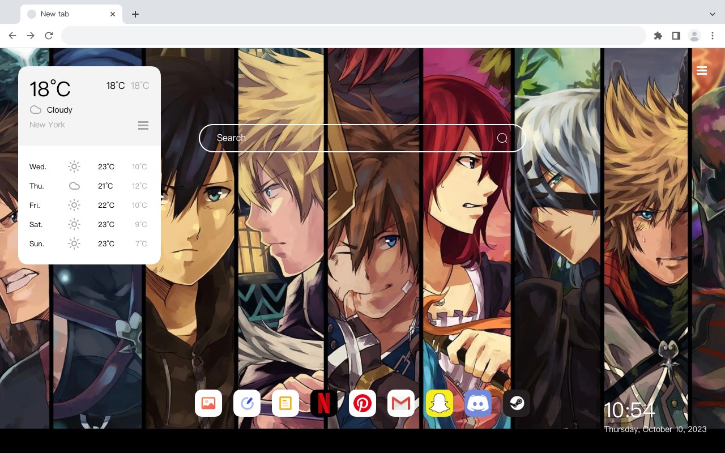The image size is (725, 453).
Task: Open the profile avatar menu
Action: (x=694, y=36)
